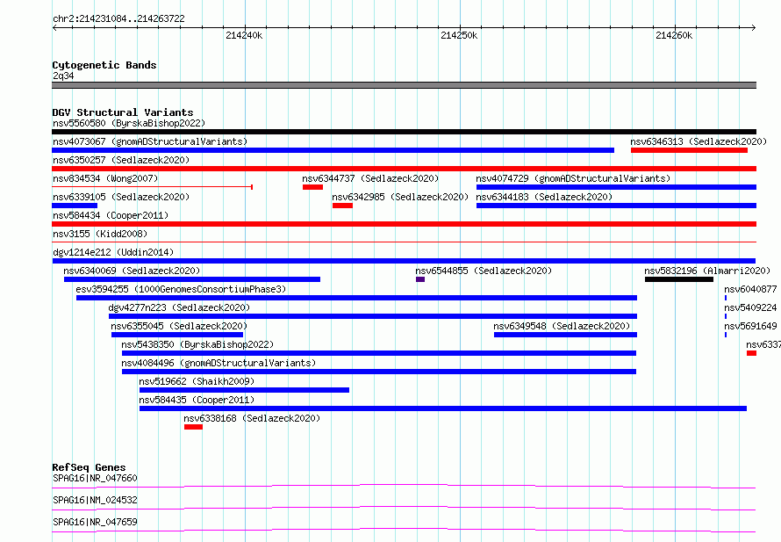The width and height of the screenshot is (781, 542).
Task: Open dgv4277n223 (Sedlazeck2020) label
Action: pyautogui.click(x=179, y=307)
